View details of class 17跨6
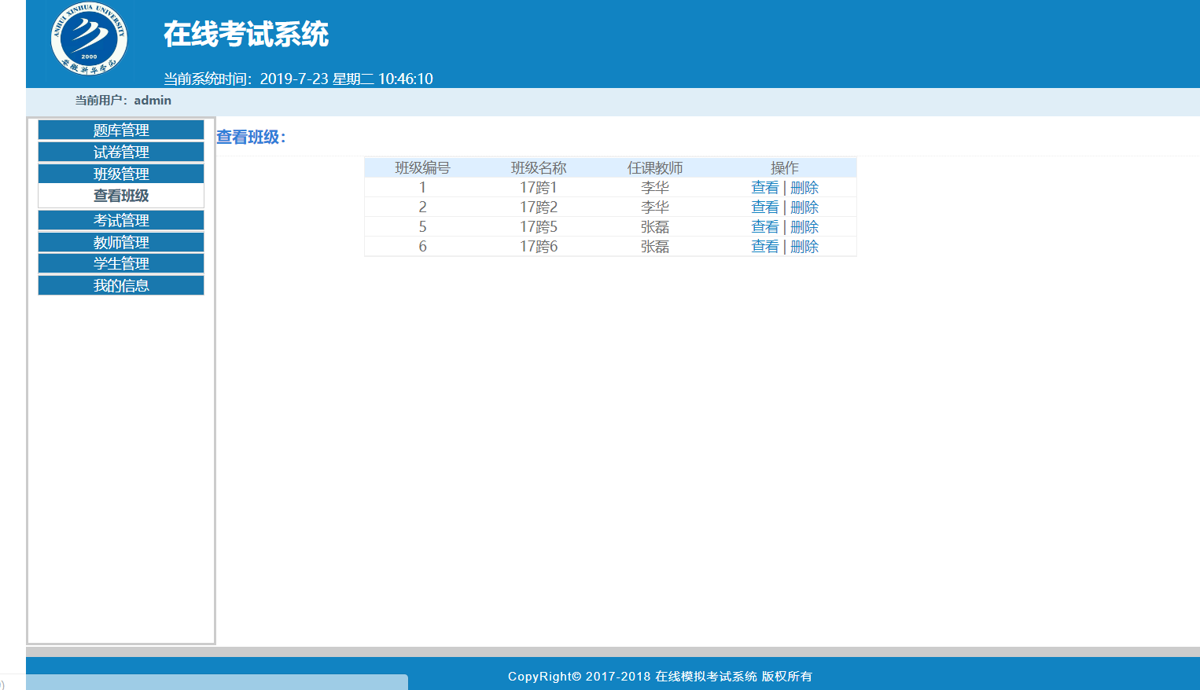The image size is (1200, 690). coord(764,247)
